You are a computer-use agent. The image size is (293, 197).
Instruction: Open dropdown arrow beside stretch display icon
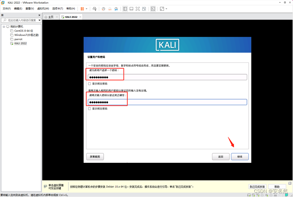pos(166,9)
